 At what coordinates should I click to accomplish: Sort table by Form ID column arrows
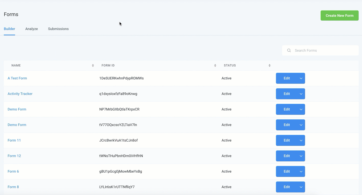tap(215, 65)
